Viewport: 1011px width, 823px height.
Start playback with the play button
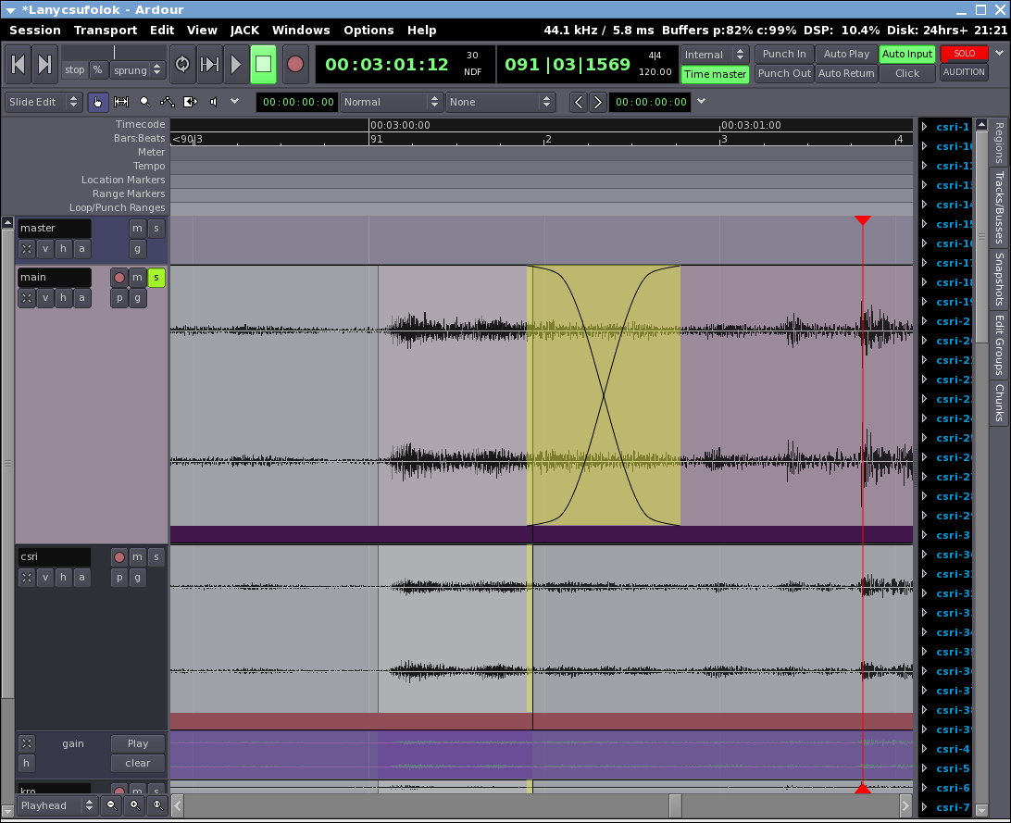(x=235, y=64)
